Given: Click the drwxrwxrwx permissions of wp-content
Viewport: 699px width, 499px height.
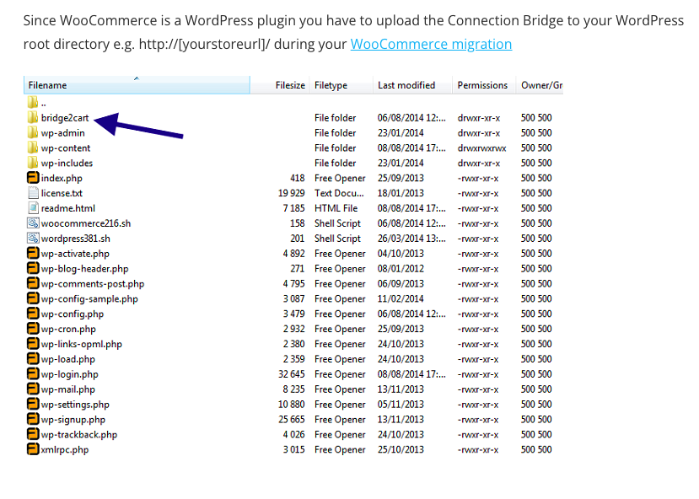Looking at the screenshot, I should [482, 148].
